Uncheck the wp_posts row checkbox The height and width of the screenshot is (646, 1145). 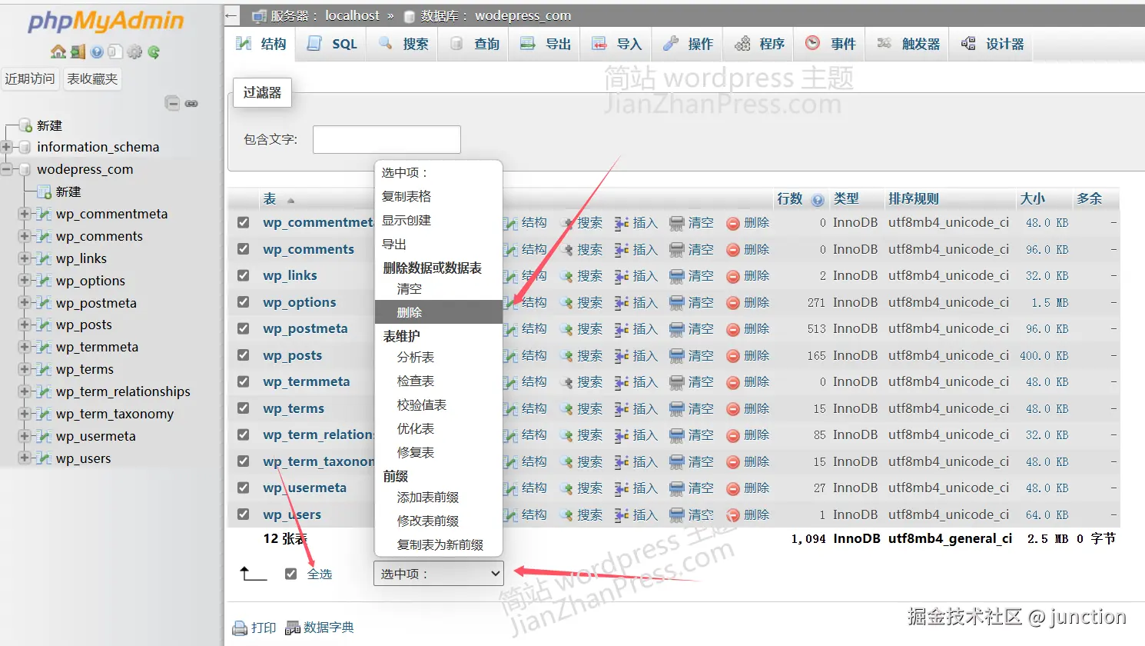pos(244,355)
